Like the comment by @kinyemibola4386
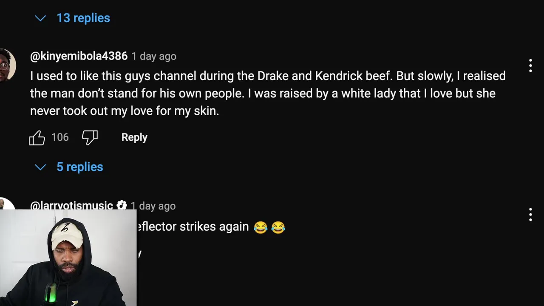544x306 pixels. [x=37, y=138]
